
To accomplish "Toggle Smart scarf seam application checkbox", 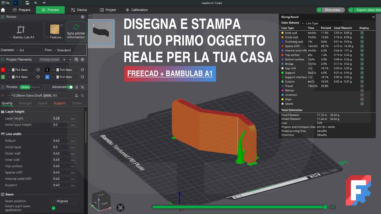I will 54,208.
